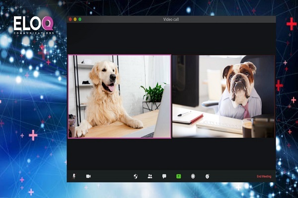Click the green Share Screen icon

pyautogui.click(x=178, y=176)
